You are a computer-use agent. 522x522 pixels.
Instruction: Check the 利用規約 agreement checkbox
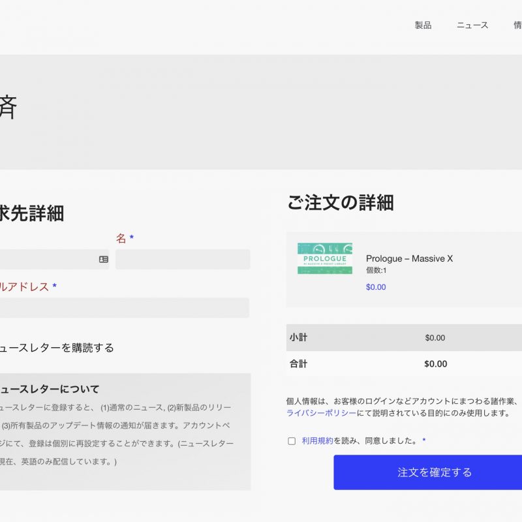point(292,441)
